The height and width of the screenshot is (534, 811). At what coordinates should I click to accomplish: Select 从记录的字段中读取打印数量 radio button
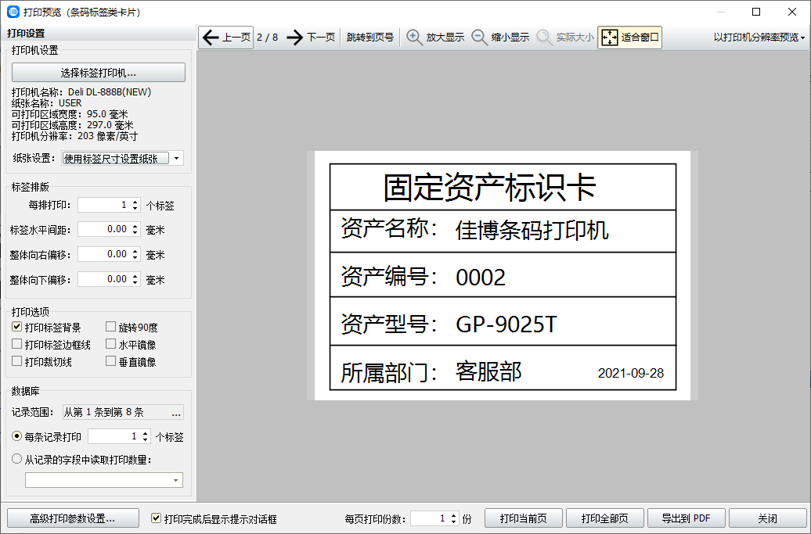click(16, 459)
